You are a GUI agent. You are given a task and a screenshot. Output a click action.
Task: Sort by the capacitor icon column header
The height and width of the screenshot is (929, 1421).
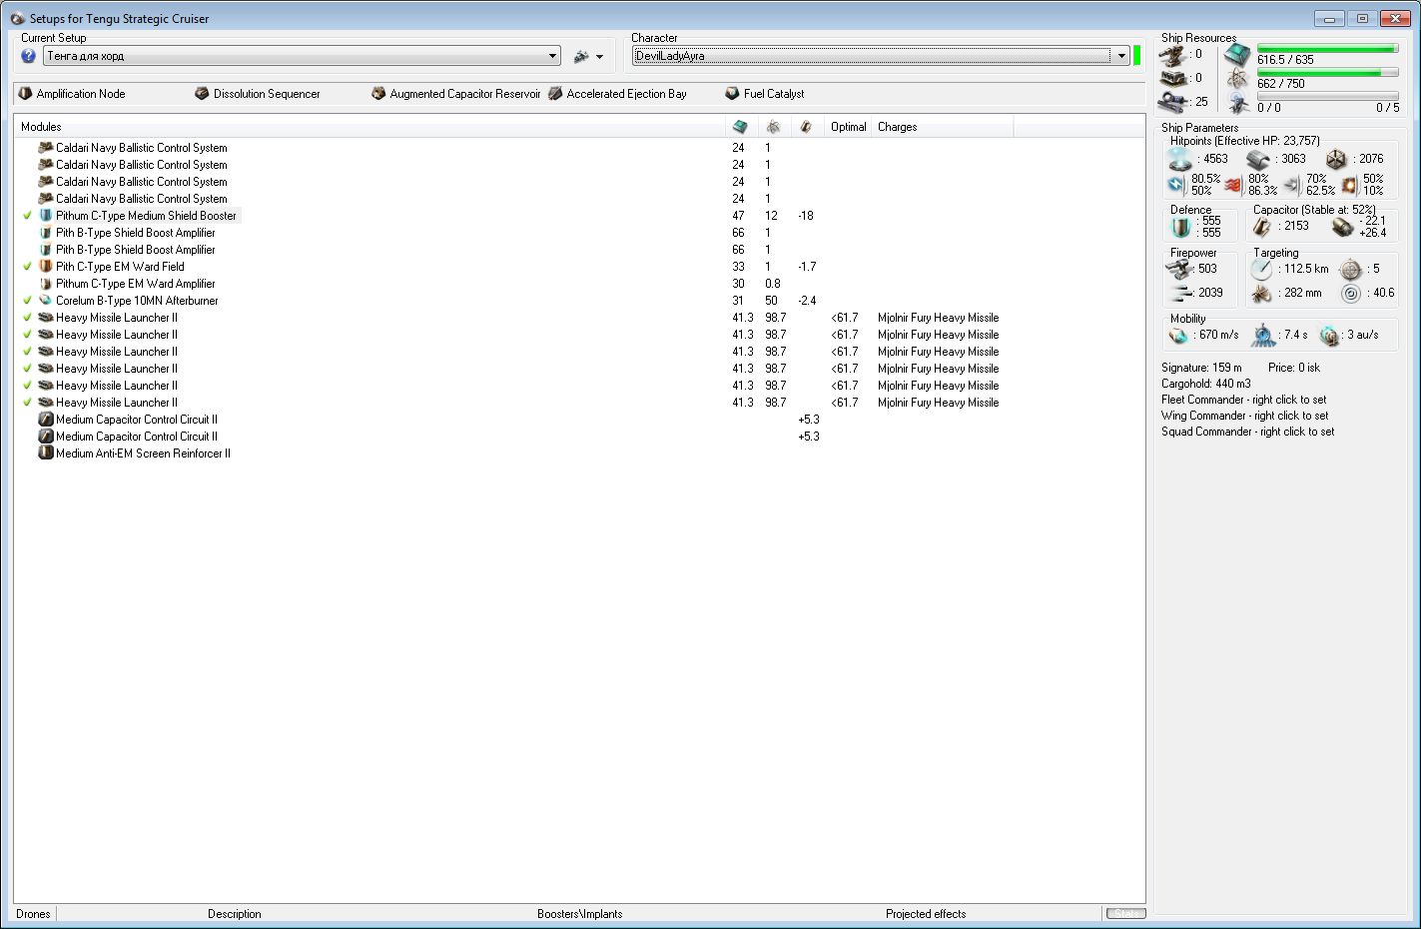[807, 127]
